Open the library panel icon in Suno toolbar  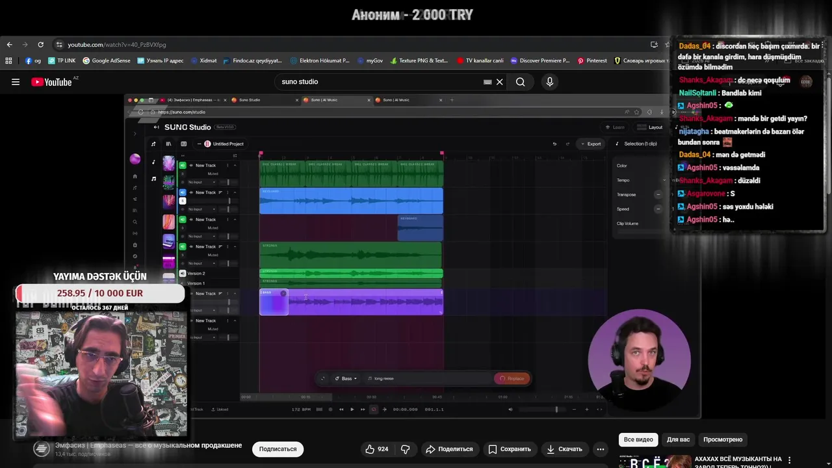pyautogui.click(x=168, y=144)
